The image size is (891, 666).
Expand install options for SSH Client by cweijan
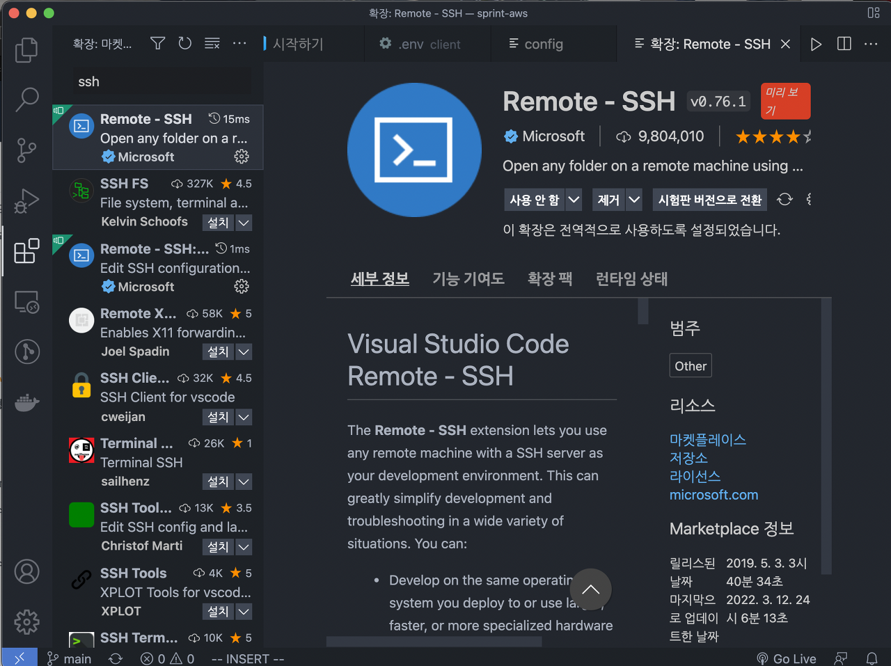pos(244,417)
